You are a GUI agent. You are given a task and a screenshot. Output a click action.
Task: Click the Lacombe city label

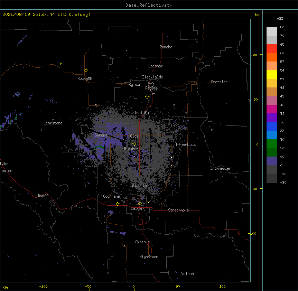pos(156,66)
